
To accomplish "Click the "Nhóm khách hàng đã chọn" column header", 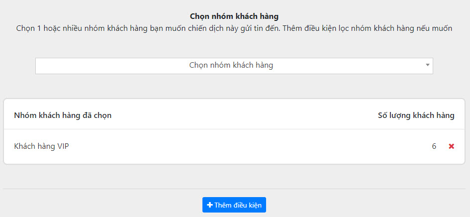I will coord(63,115).
